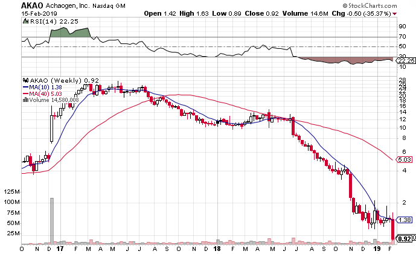Viewport: 416px width, 254px height.
Task: Click the 'MA(10) 1.38' legend text
Action: [x=45, y=87]
